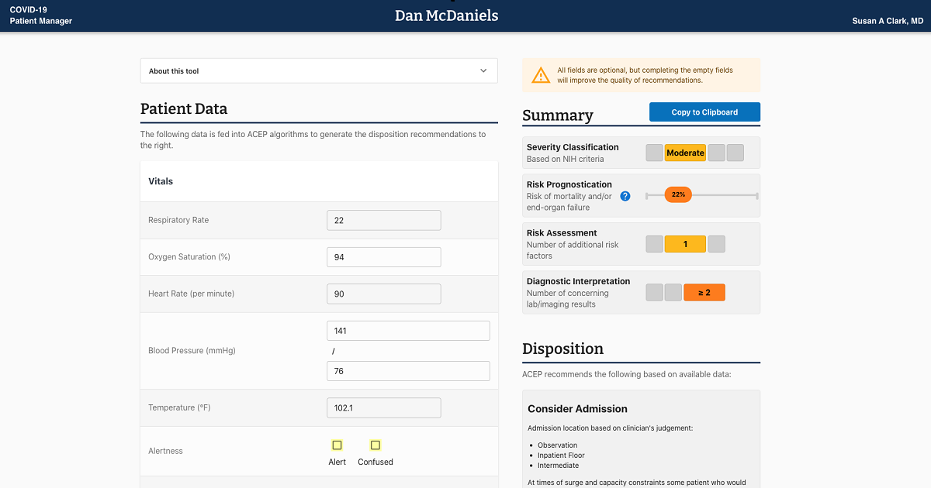Check the Alert checkbox under Alertness

337,445
